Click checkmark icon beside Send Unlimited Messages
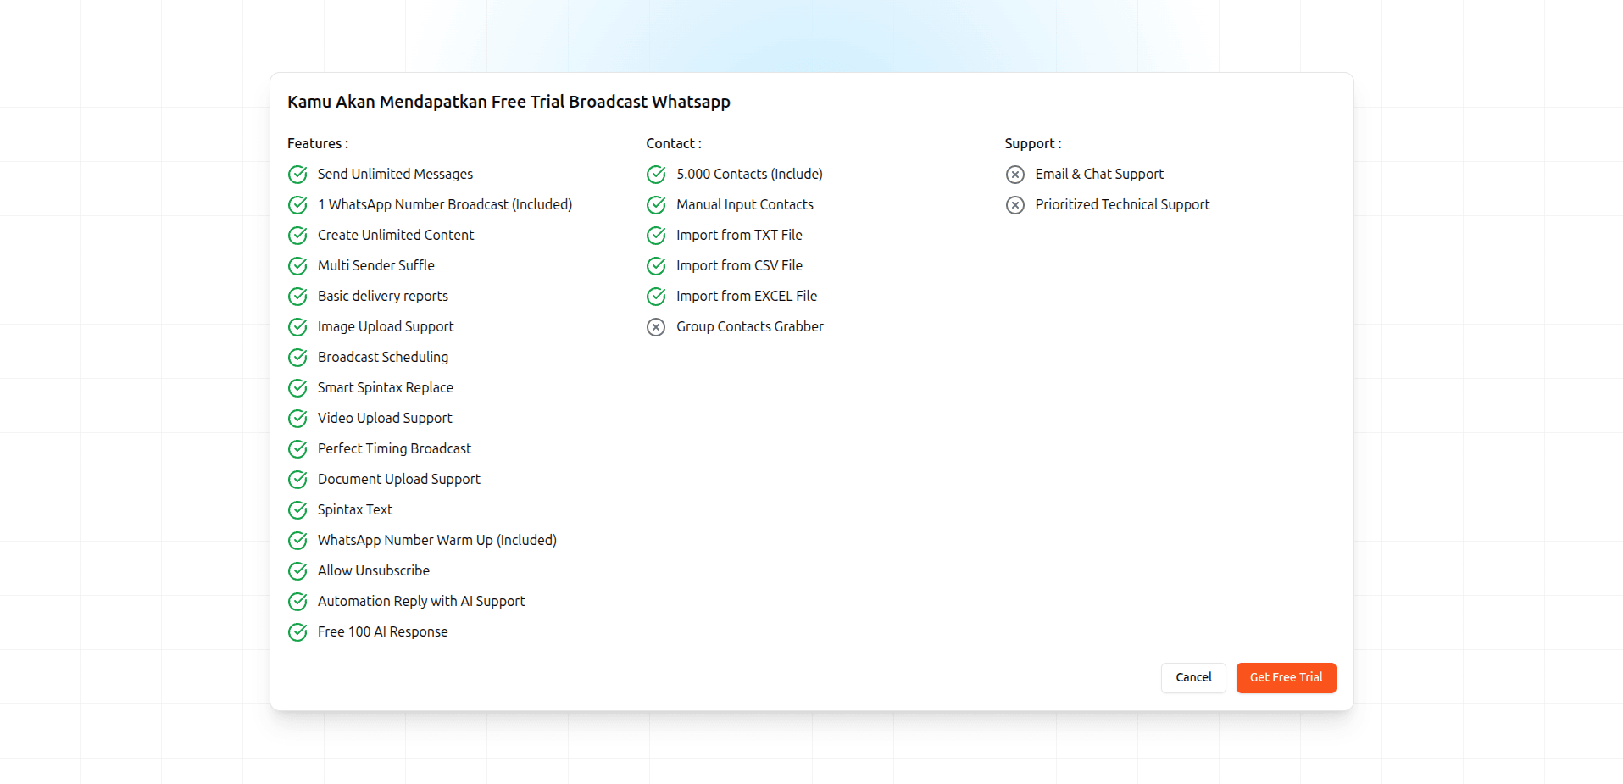 click(297, 175)
